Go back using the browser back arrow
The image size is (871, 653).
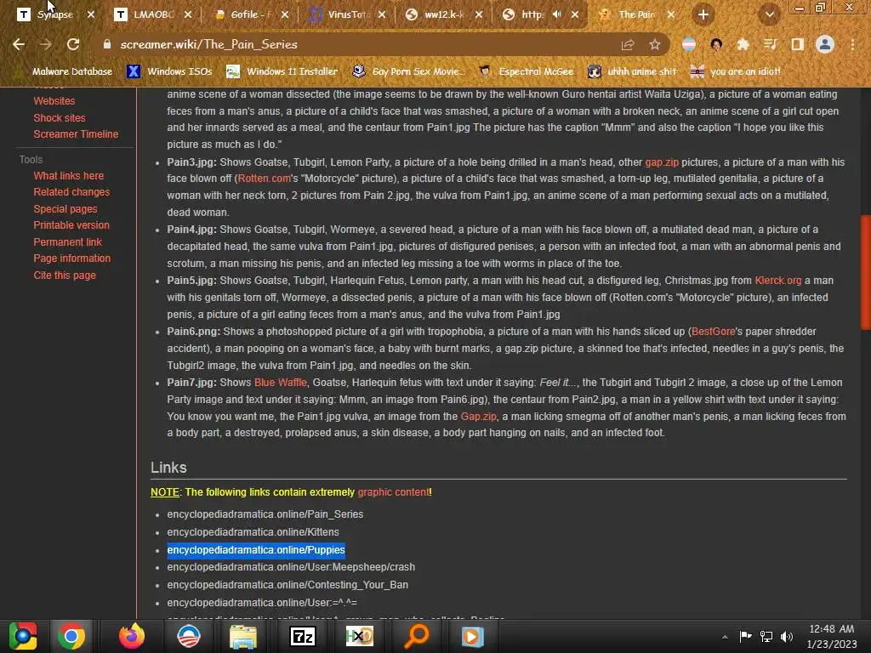tap(19, 44)
